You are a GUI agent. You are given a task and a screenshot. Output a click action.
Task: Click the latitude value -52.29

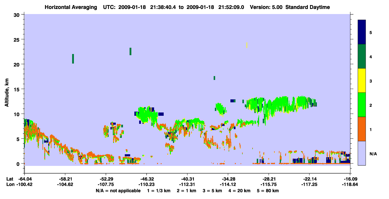pyautogui.click(x=106, y=179)
